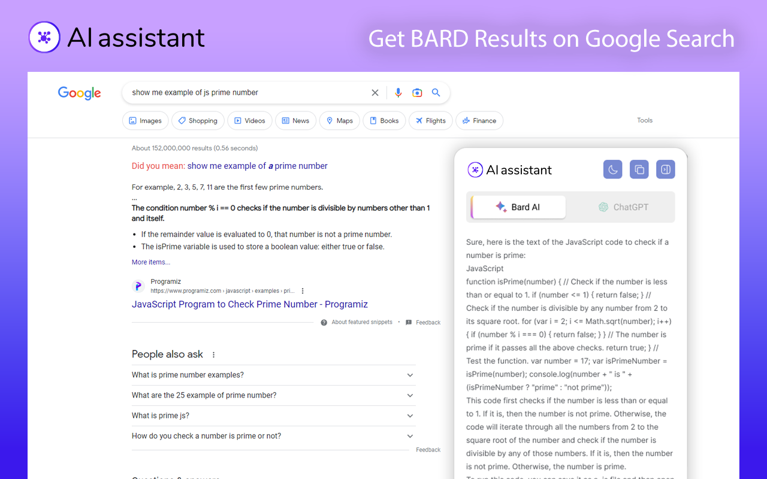The height and width of the screenshot is (479, 767).
Task: Open the three-dot menu next to Programiz result
Action: pyautogui.click(x=303, y=290)
